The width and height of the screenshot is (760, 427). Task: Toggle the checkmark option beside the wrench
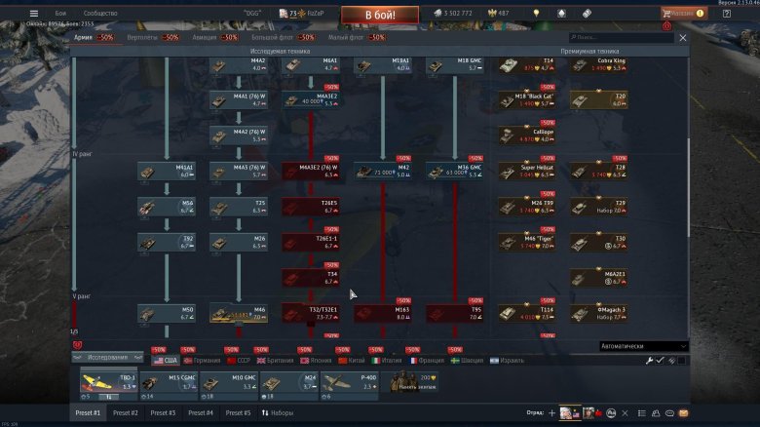(x=661, y=360)
